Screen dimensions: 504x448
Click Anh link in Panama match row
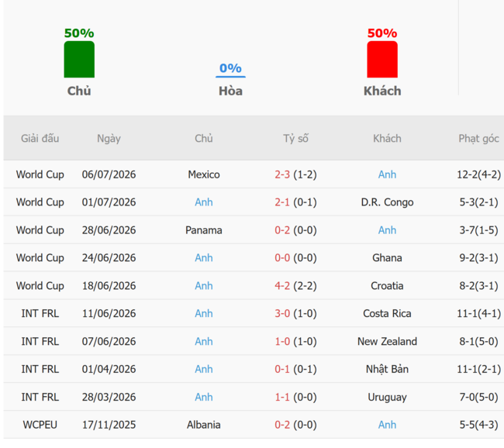click(x=387, y=230)
